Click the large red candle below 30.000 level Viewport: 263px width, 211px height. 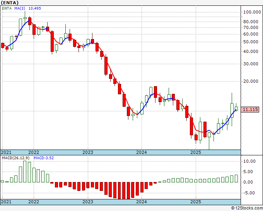106,66
